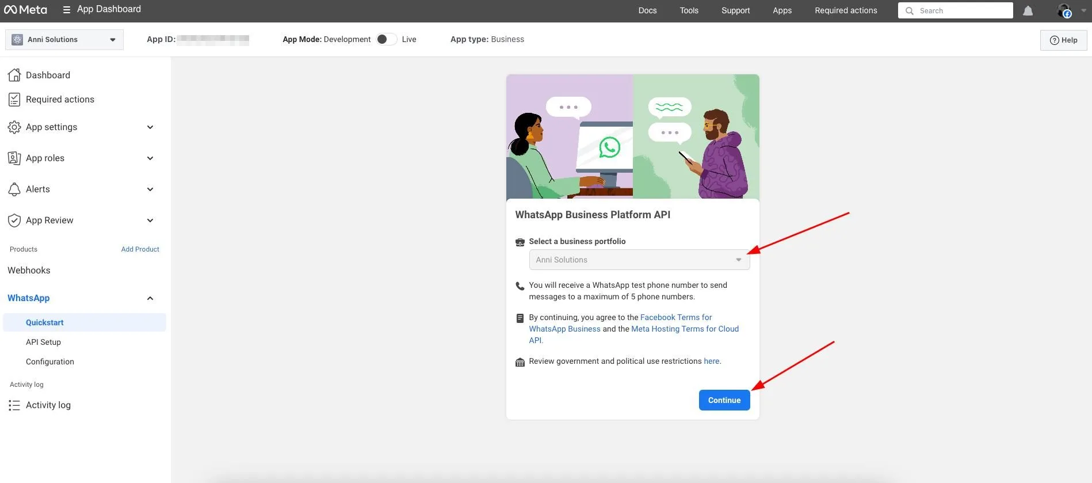Click the government building icon
1092x483 pixels.
pyautogui.click(x=520, y=362)
